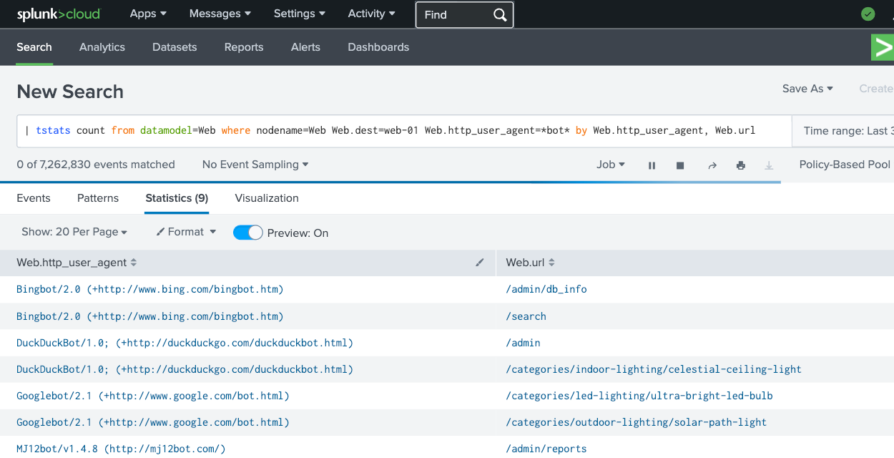Toggle sorting on the Web.url column
The width and height of the screenshot is (894, 458).
click(553, 262)
